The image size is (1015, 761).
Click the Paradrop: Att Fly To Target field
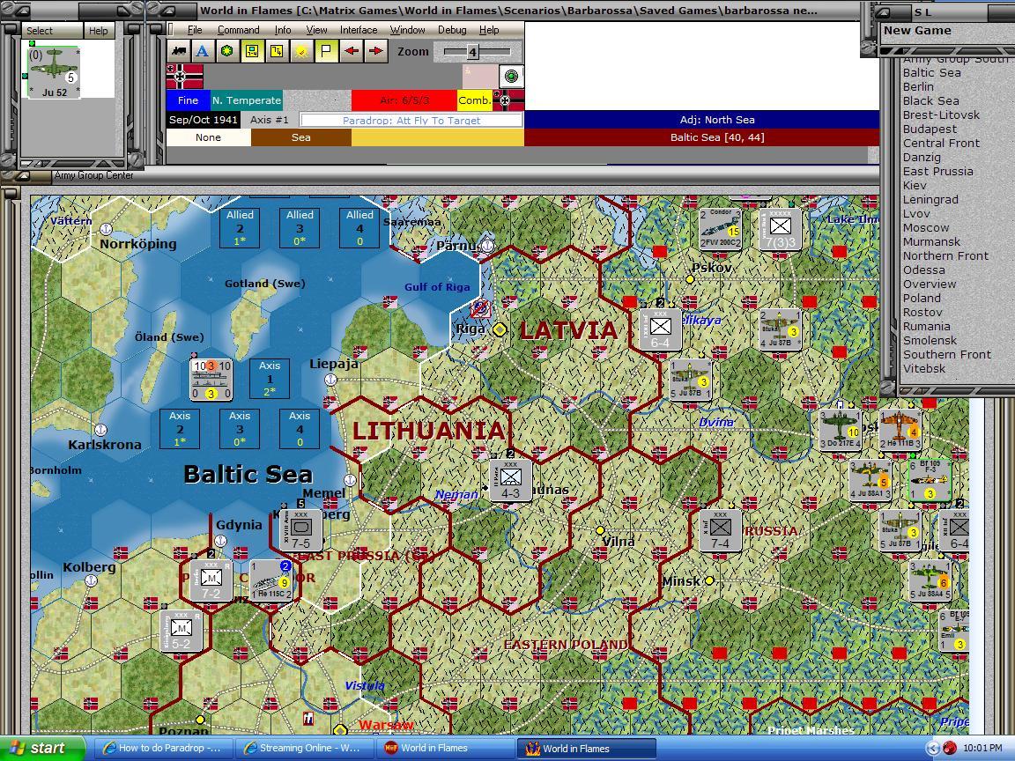[411, 120]
